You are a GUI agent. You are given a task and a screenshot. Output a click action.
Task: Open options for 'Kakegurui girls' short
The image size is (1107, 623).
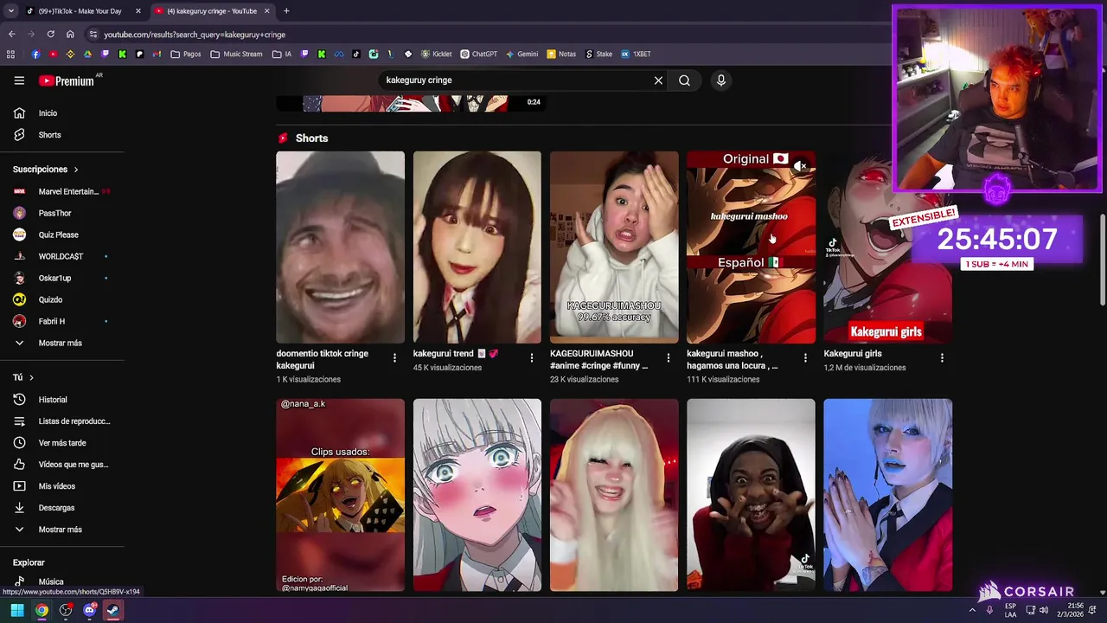(x=942, y=357)
